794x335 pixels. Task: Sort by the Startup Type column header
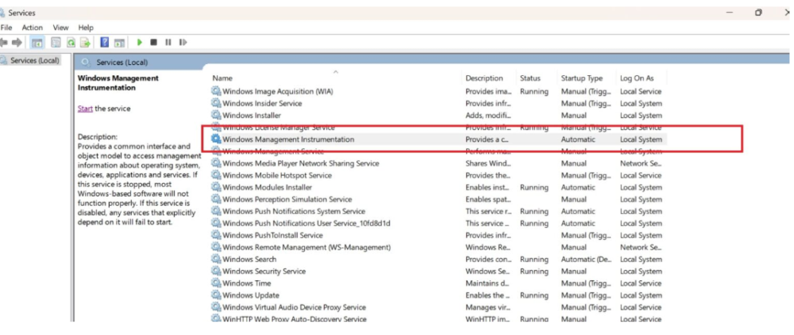(x=582, y=78)
